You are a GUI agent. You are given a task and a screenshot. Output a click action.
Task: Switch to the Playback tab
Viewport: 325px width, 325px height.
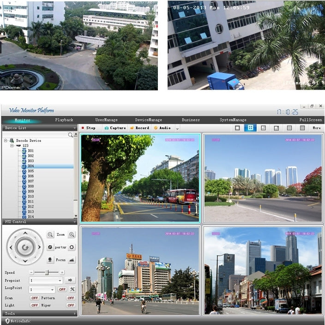pos(64,120)
